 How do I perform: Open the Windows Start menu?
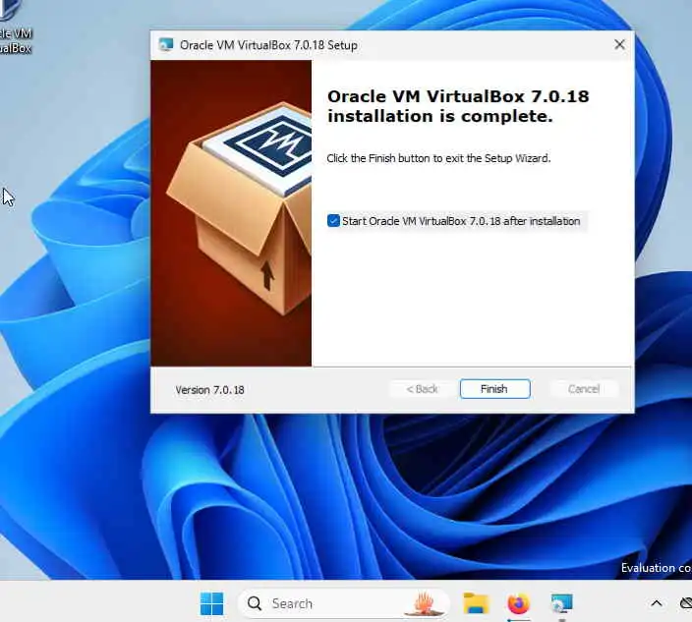[x=212, y=603]
